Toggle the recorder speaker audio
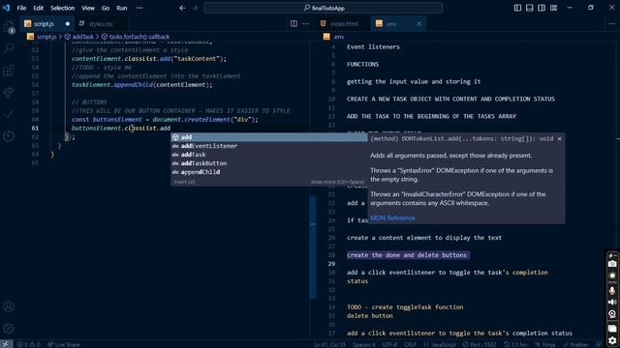The height and width of the screenshot is (348, 620). click(612, 302)
